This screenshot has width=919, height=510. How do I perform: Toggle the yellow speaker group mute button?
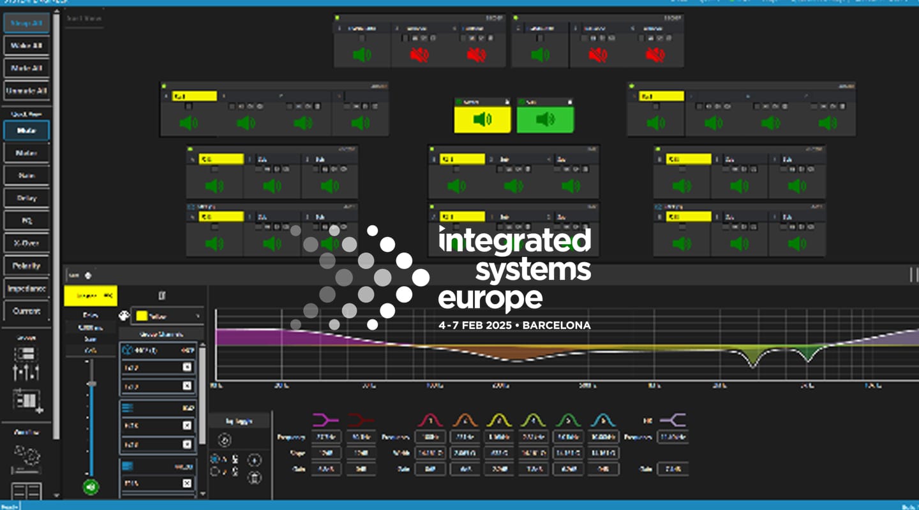[x=482, y=119]
